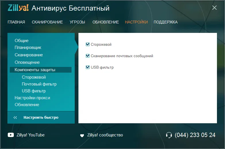
Task: Open Оповещение settings section
Action: tap(27, 62)
